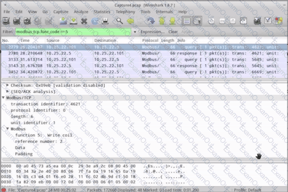Toggle auto-scroll in live capture
The image size is (288, 192).
(x=197, y=21)
